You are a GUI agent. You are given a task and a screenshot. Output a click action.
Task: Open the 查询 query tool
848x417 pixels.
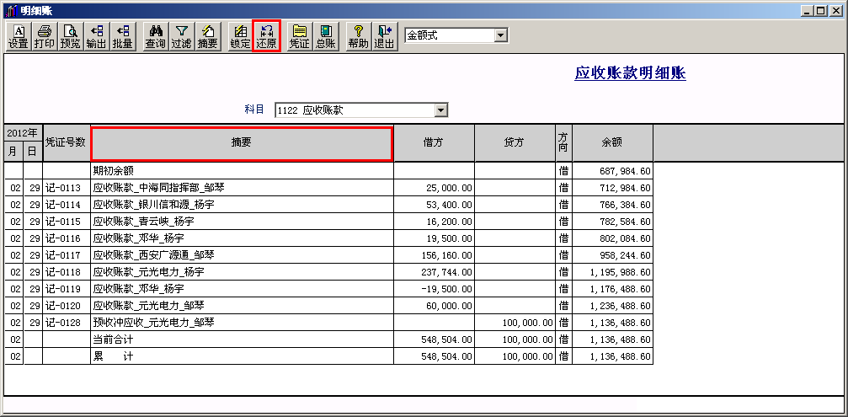[155, 37]
